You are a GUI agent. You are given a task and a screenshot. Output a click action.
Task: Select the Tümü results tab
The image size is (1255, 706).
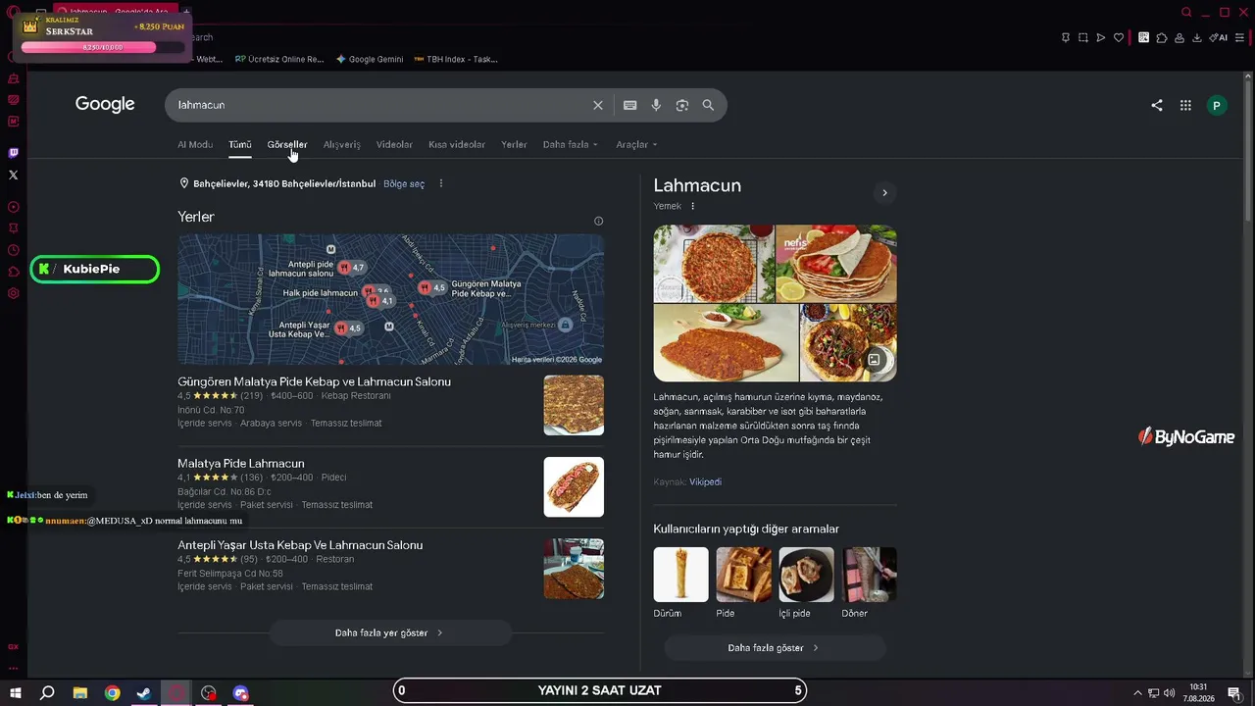240,144
